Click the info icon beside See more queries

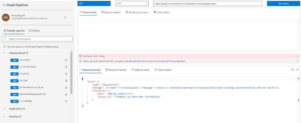pyautogui.click(x=5, y=47)
